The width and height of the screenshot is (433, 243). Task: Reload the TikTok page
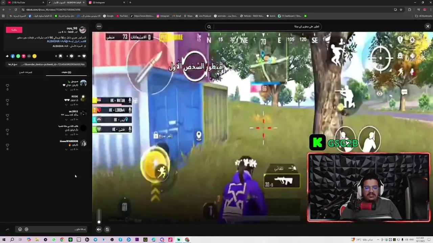16,9
